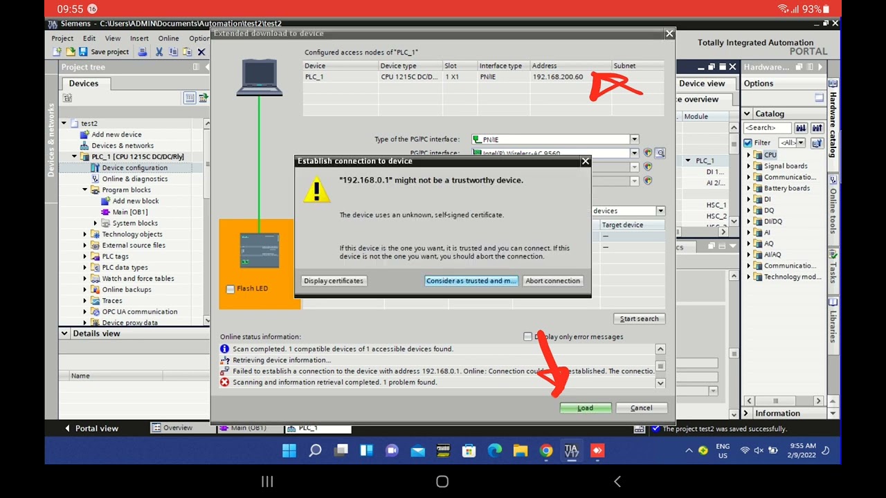Click the Start search button

639,319
